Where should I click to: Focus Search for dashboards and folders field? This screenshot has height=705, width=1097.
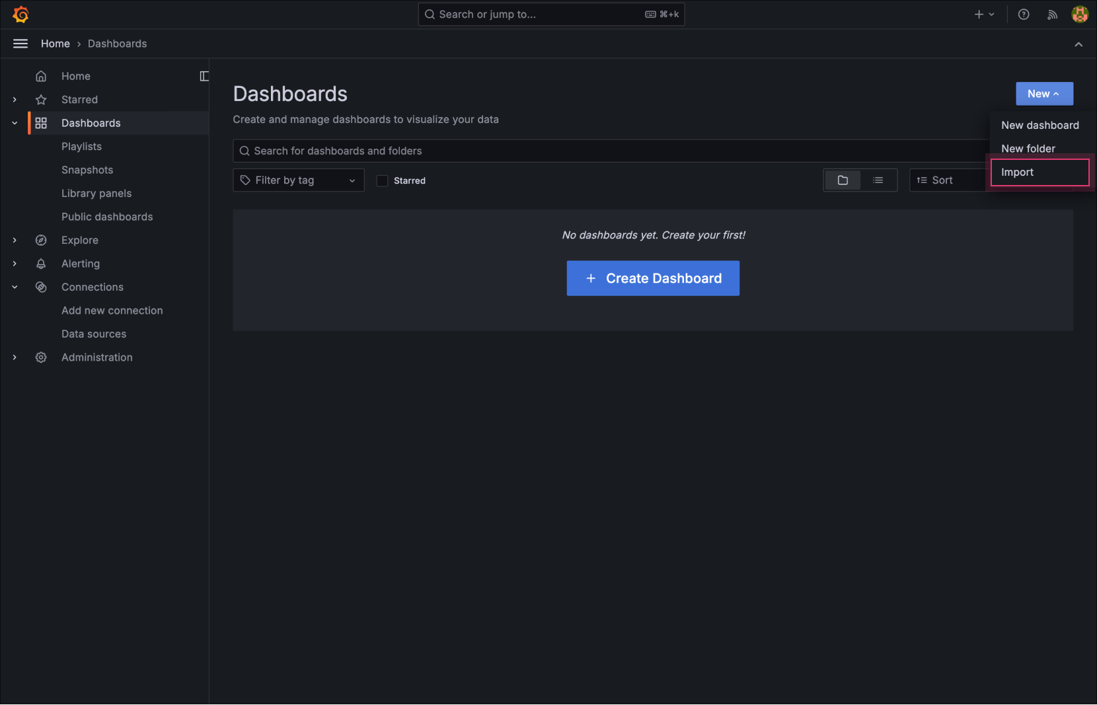(611, 151)
